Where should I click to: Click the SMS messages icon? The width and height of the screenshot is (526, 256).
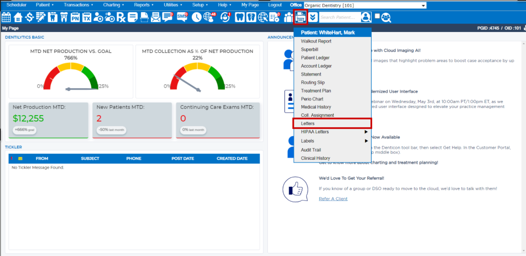pyautogui.click(x=182, y=17)
